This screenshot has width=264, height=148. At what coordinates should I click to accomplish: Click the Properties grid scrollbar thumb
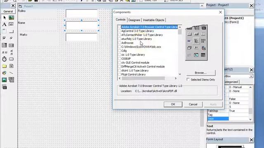(x=250, y=111)
